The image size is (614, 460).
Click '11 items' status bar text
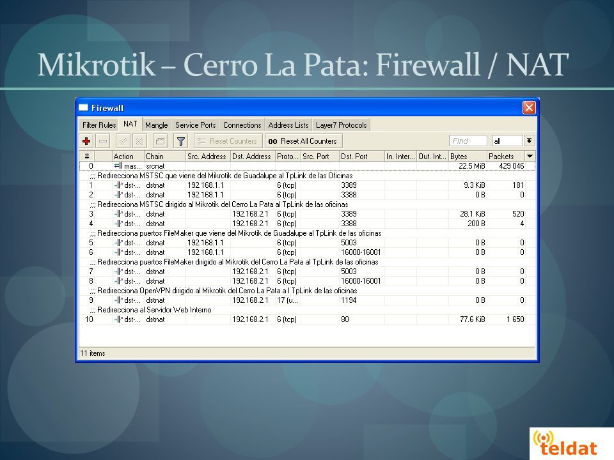pyautogui.click(x=93, y=353)
